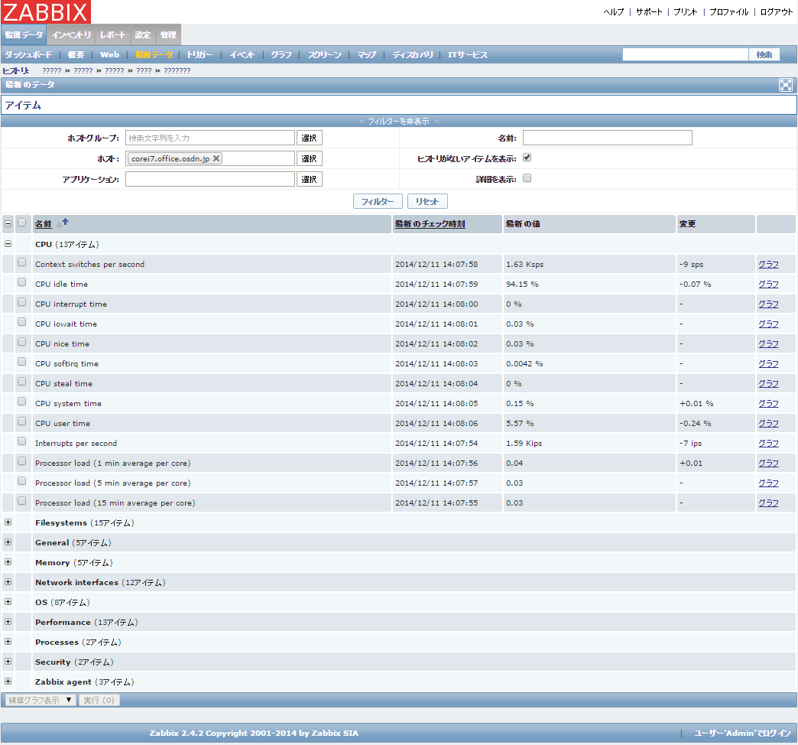Click the host group search field
798x745 pixels.
210,138
